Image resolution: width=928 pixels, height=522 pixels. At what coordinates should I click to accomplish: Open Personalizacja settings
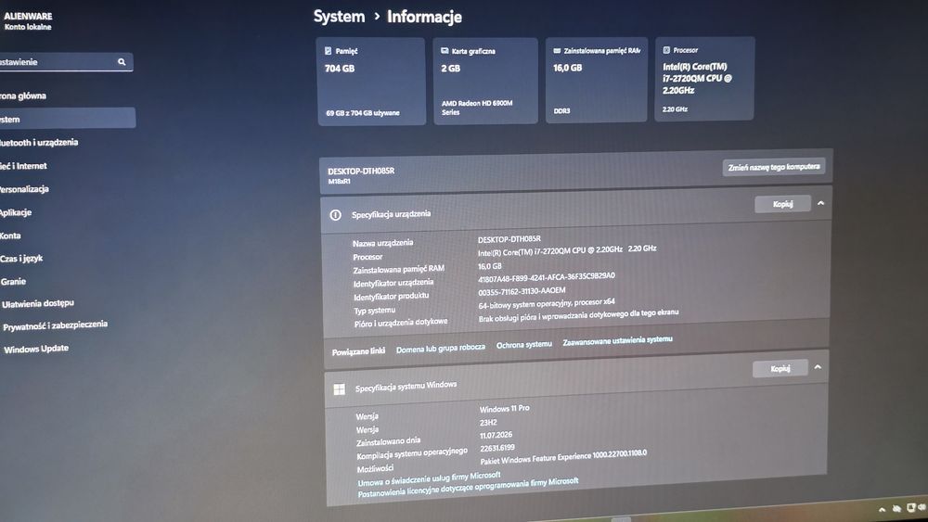24,189
